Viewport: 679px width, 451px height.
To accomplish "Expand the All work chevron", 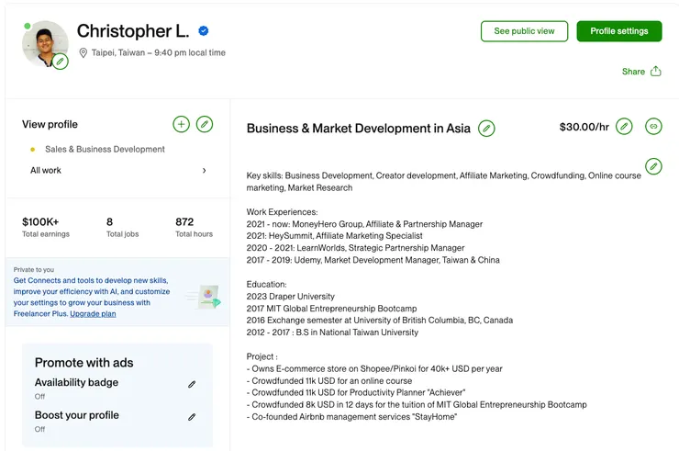I will [x=204, y=171].
